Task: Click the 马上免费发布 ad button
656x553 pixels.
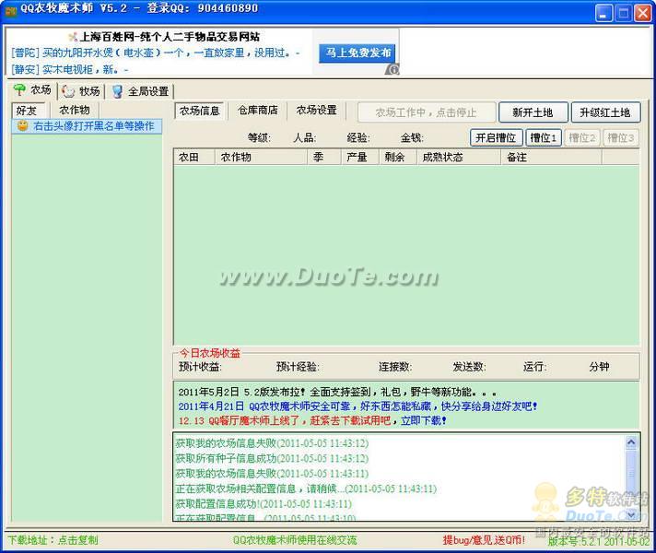Action: (x=357, y=53)
